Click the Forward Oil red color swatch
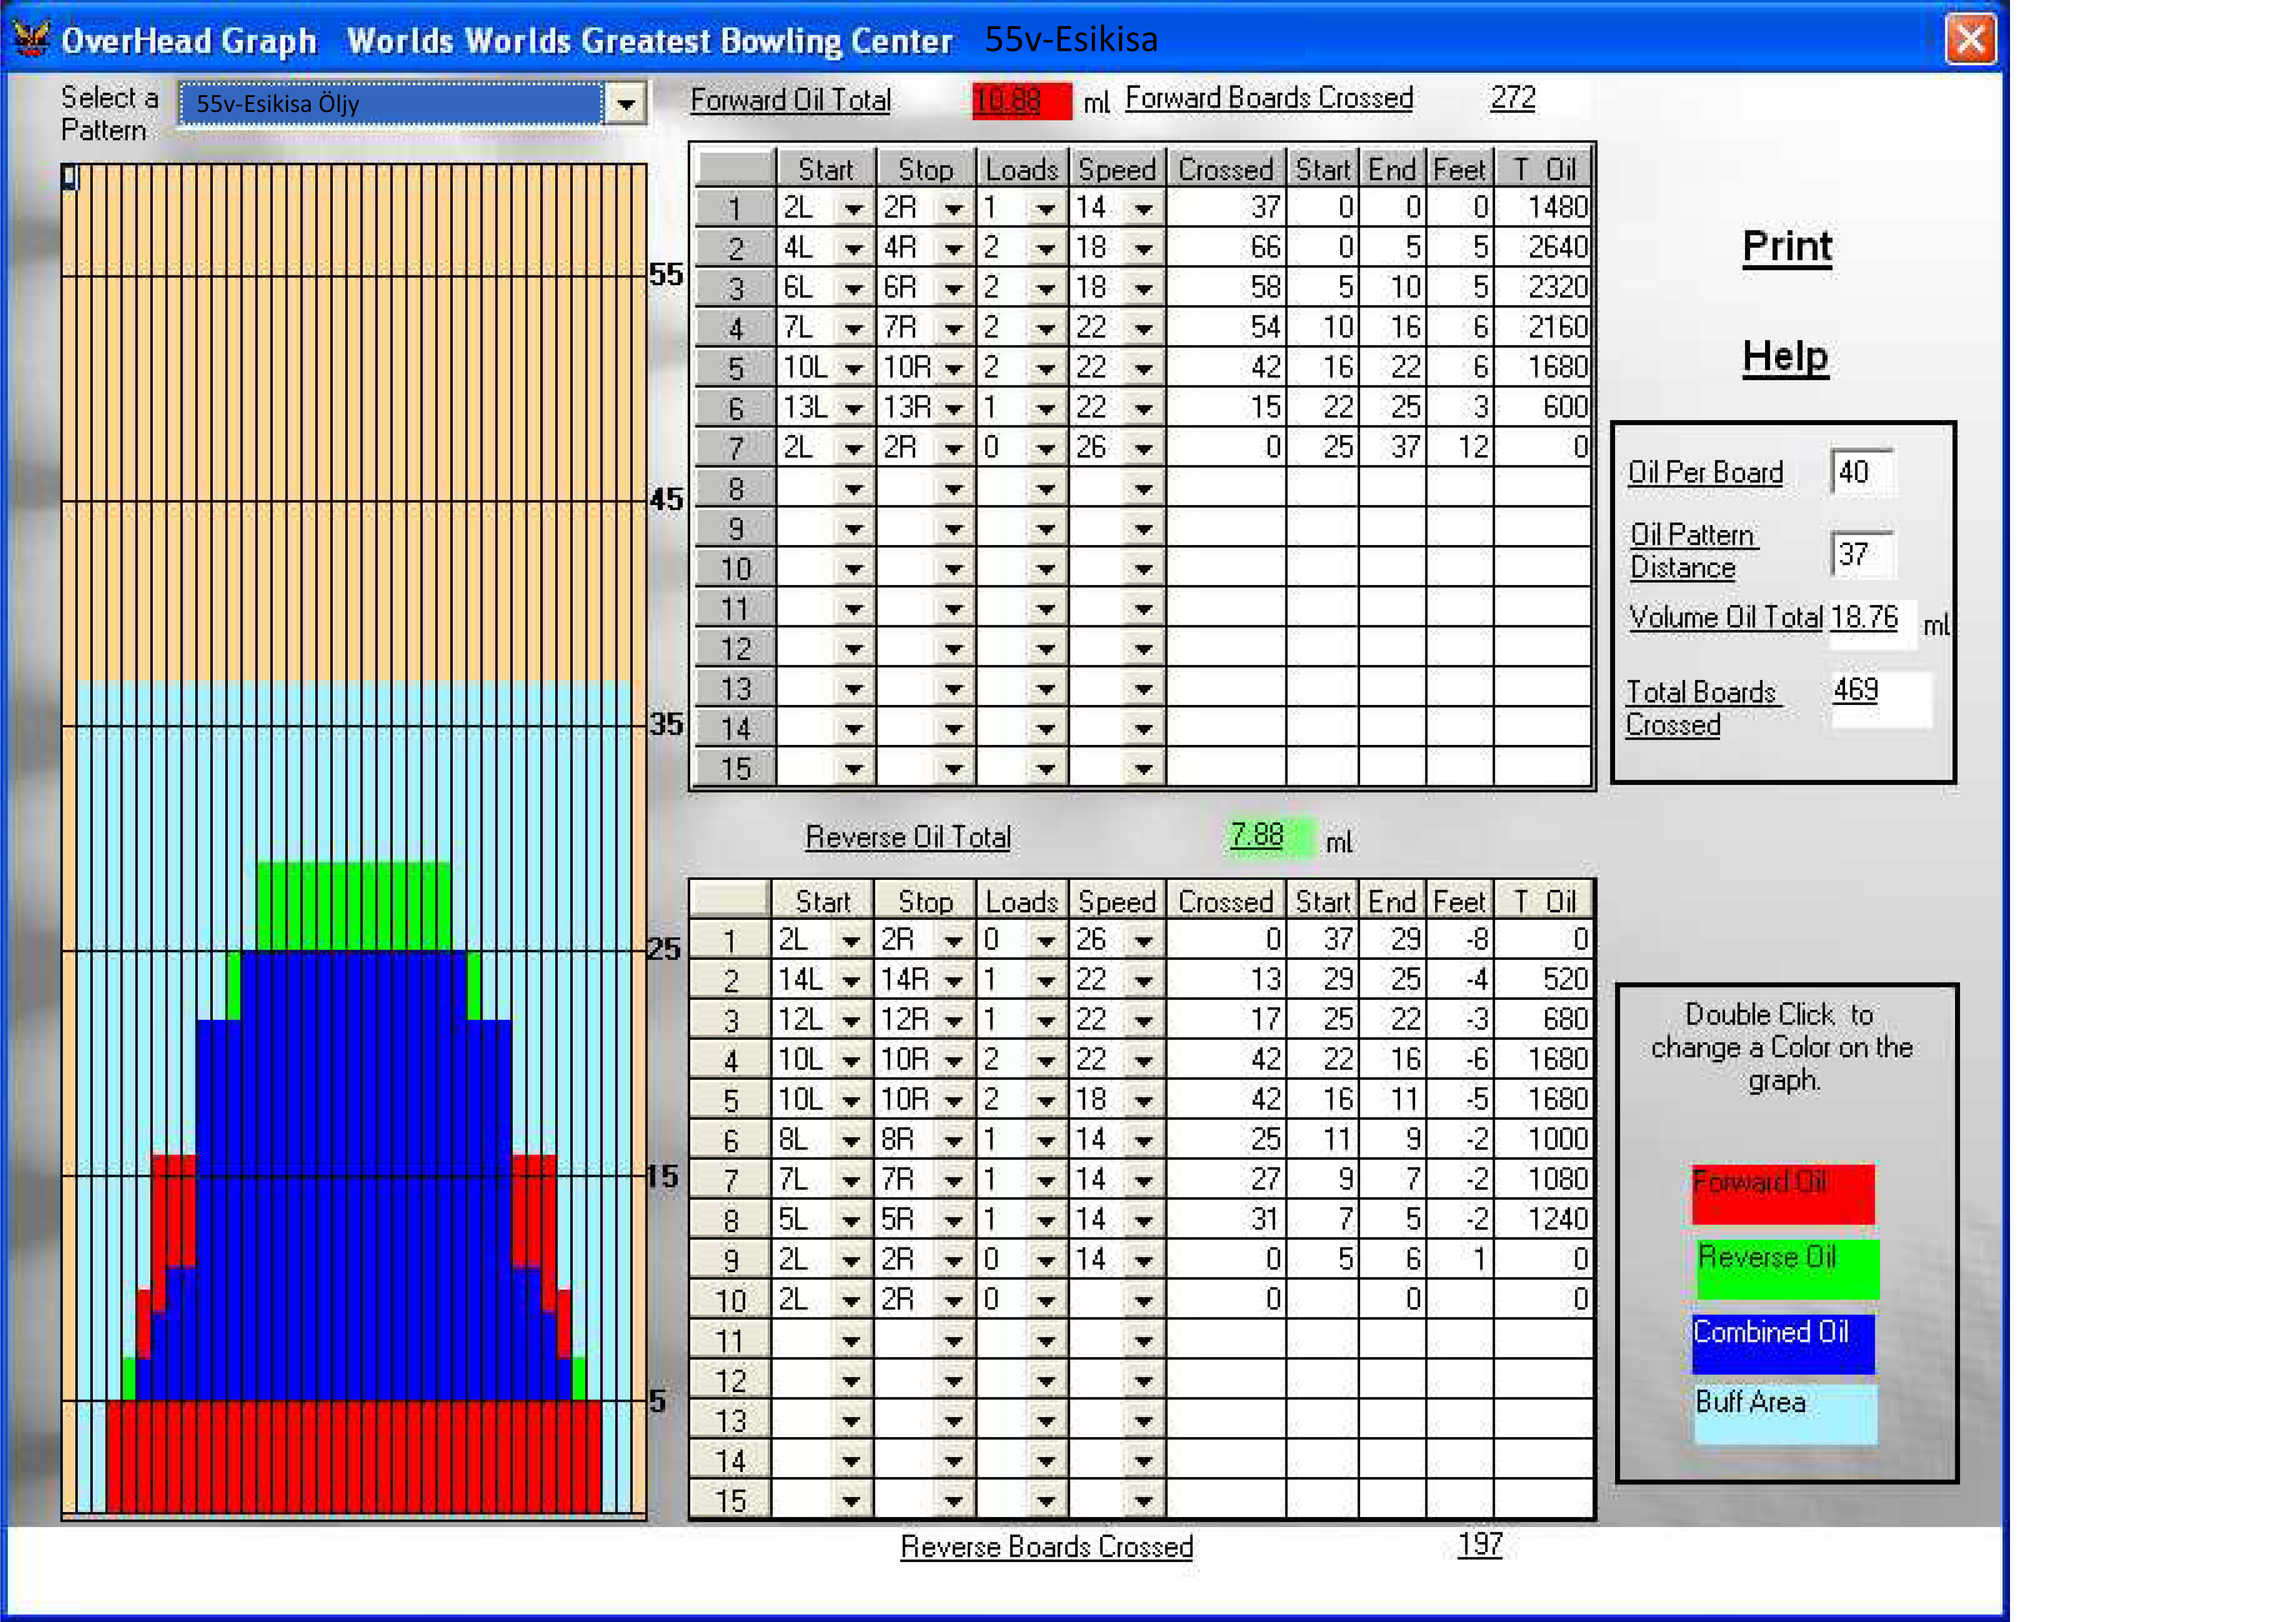 point(1783,1194)
